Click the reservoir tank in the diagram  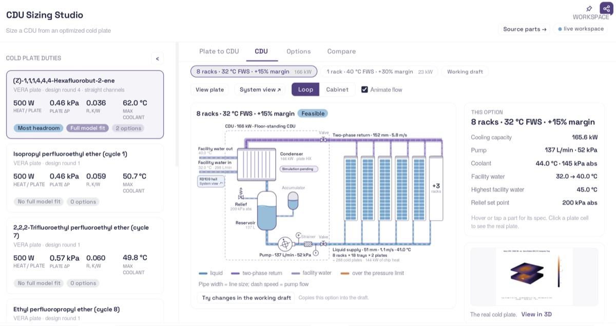266,210
